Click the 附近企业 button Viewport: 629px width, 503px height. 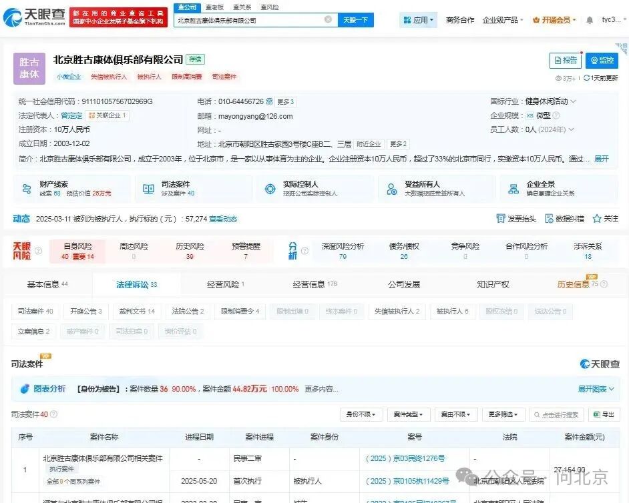tap(369, 144)
